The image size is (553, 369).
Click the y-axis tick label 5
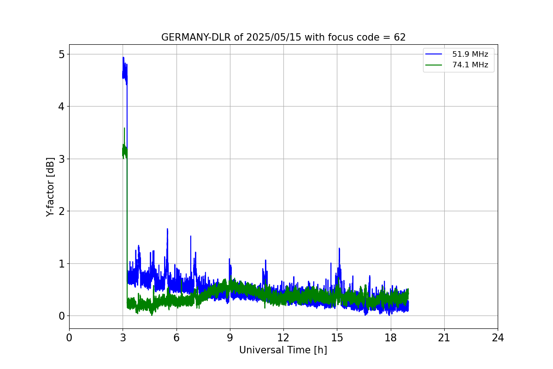[x=62, y=54]
